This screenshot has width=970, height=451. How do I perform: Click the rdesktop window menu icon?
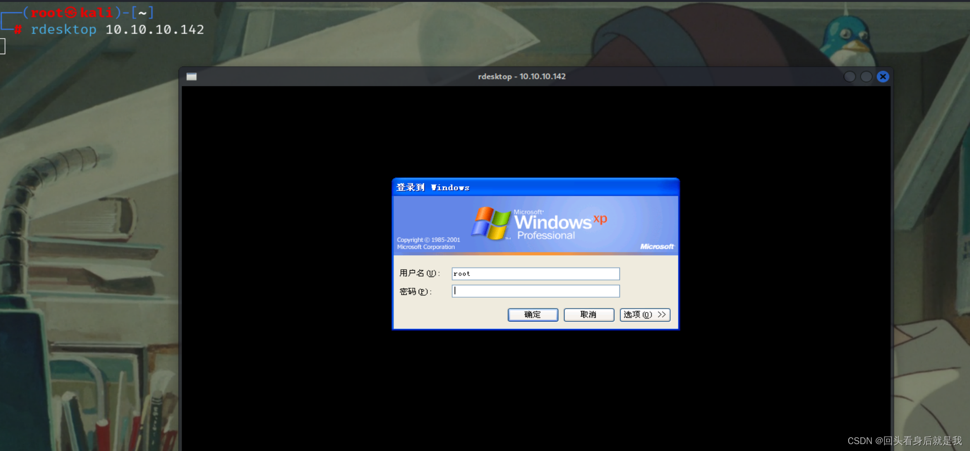pos(191,76)
